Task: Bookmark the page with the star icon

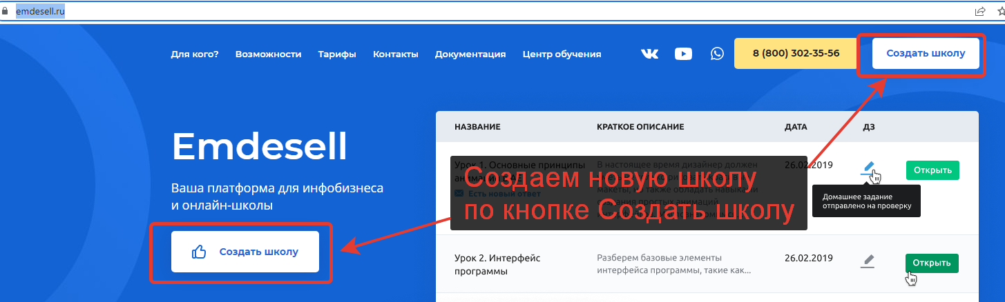Action: (x=1000, y=11)
